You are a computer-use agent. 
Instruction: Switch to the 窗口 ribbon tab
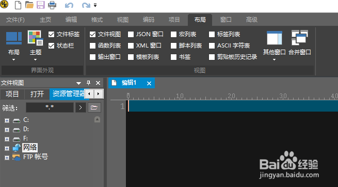pos(226,20)
